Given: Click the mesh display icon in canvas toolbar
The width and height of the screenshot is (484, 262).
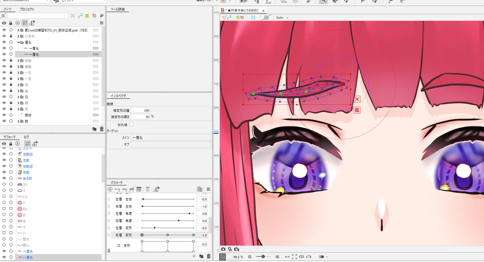Looking at the screenshot, I should click(x=253, y=17).
